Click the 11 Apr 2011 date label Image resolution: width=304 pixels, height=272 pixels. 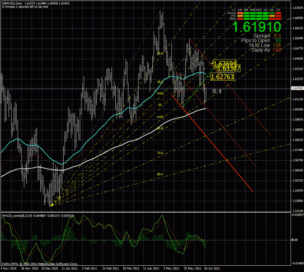pos(151,269)
